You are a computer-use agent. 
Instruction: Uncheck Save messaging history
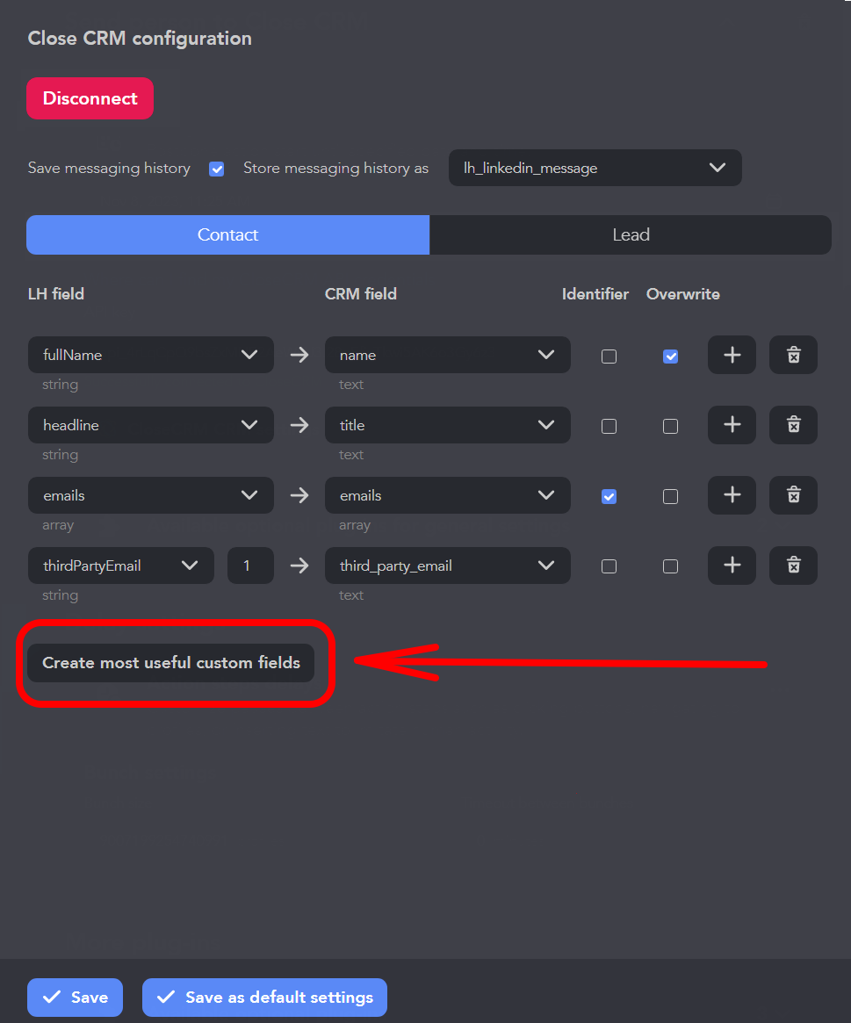point(216,169)
